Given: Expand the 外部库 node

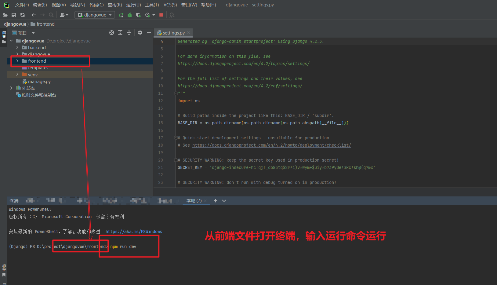Looking at the screenshot, I should pyautogui.click(x=11, y=88).
